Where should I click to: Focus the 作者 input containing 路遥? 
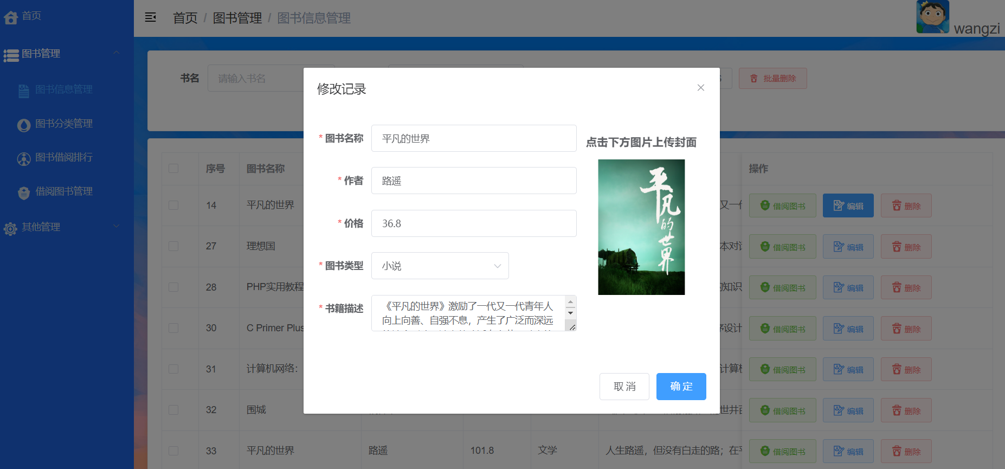[474, 181]
